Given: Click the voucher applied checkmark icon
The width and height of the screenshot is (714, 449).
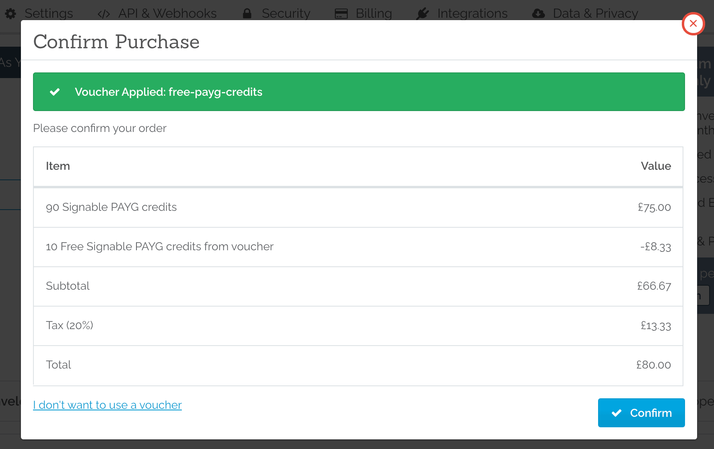Looking at the screenshot, I should [55, 92].
